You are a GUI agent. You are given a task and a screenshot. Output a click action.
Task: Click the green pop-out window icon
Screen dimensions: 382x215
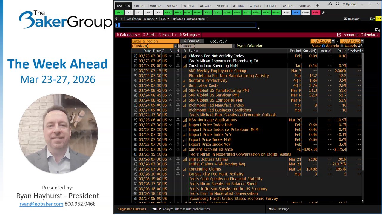pos(372,19)
